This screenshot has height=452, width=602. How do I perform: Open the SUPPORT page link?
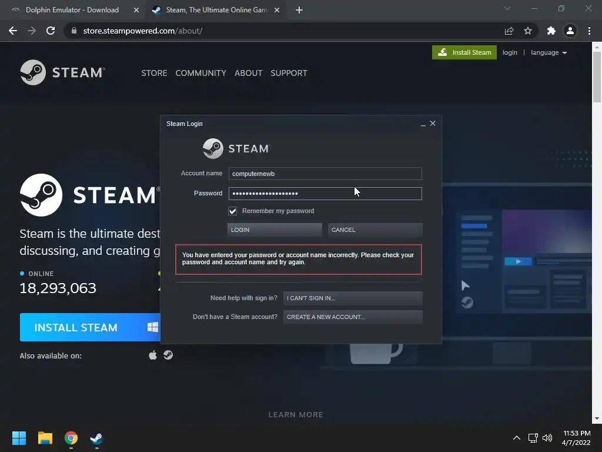coord(289,73)
